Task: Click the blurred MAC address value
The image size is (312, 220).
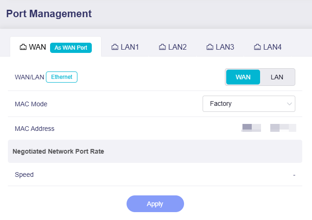Action: (x=268, y=128)
